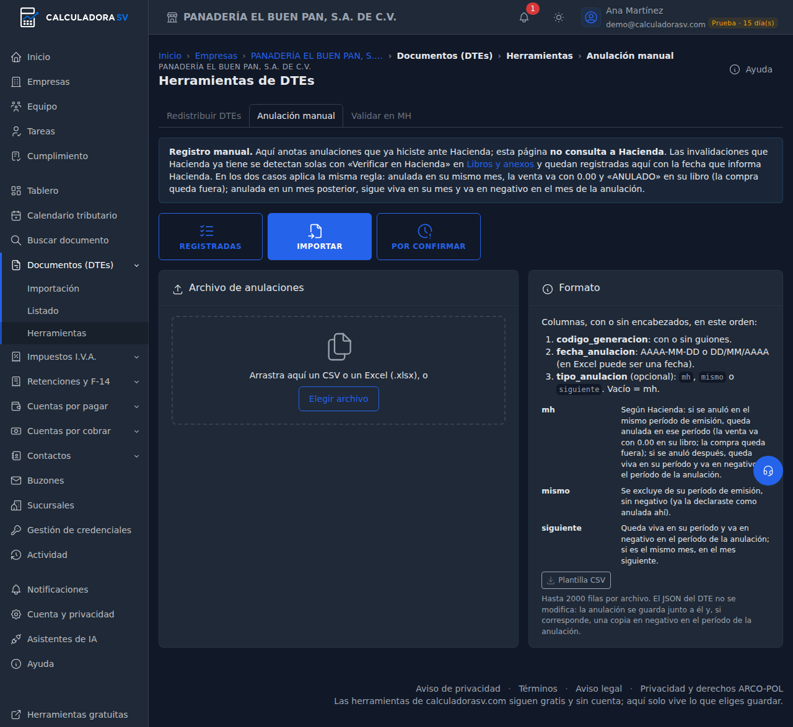
Task: Select the Anulación manual tab
Action: coord(296,116)
